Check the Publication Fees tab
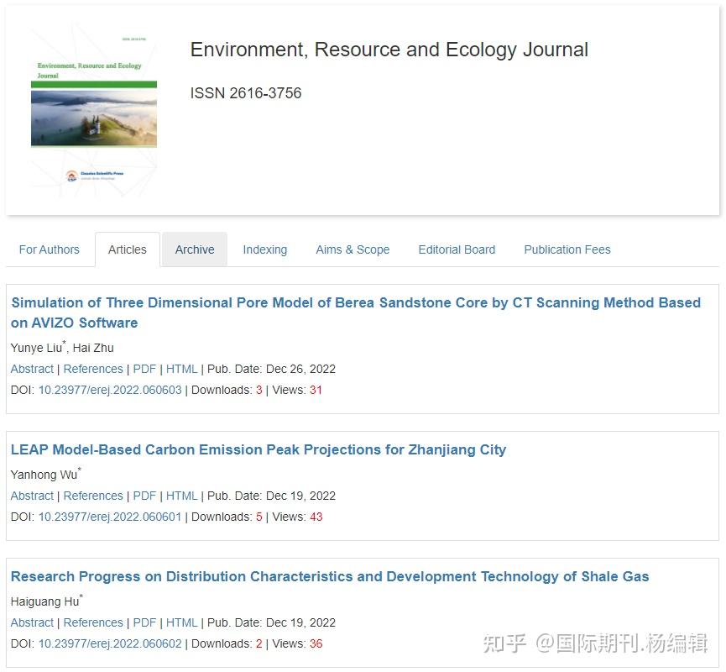726x672 pixels. (x=567, y=249)
